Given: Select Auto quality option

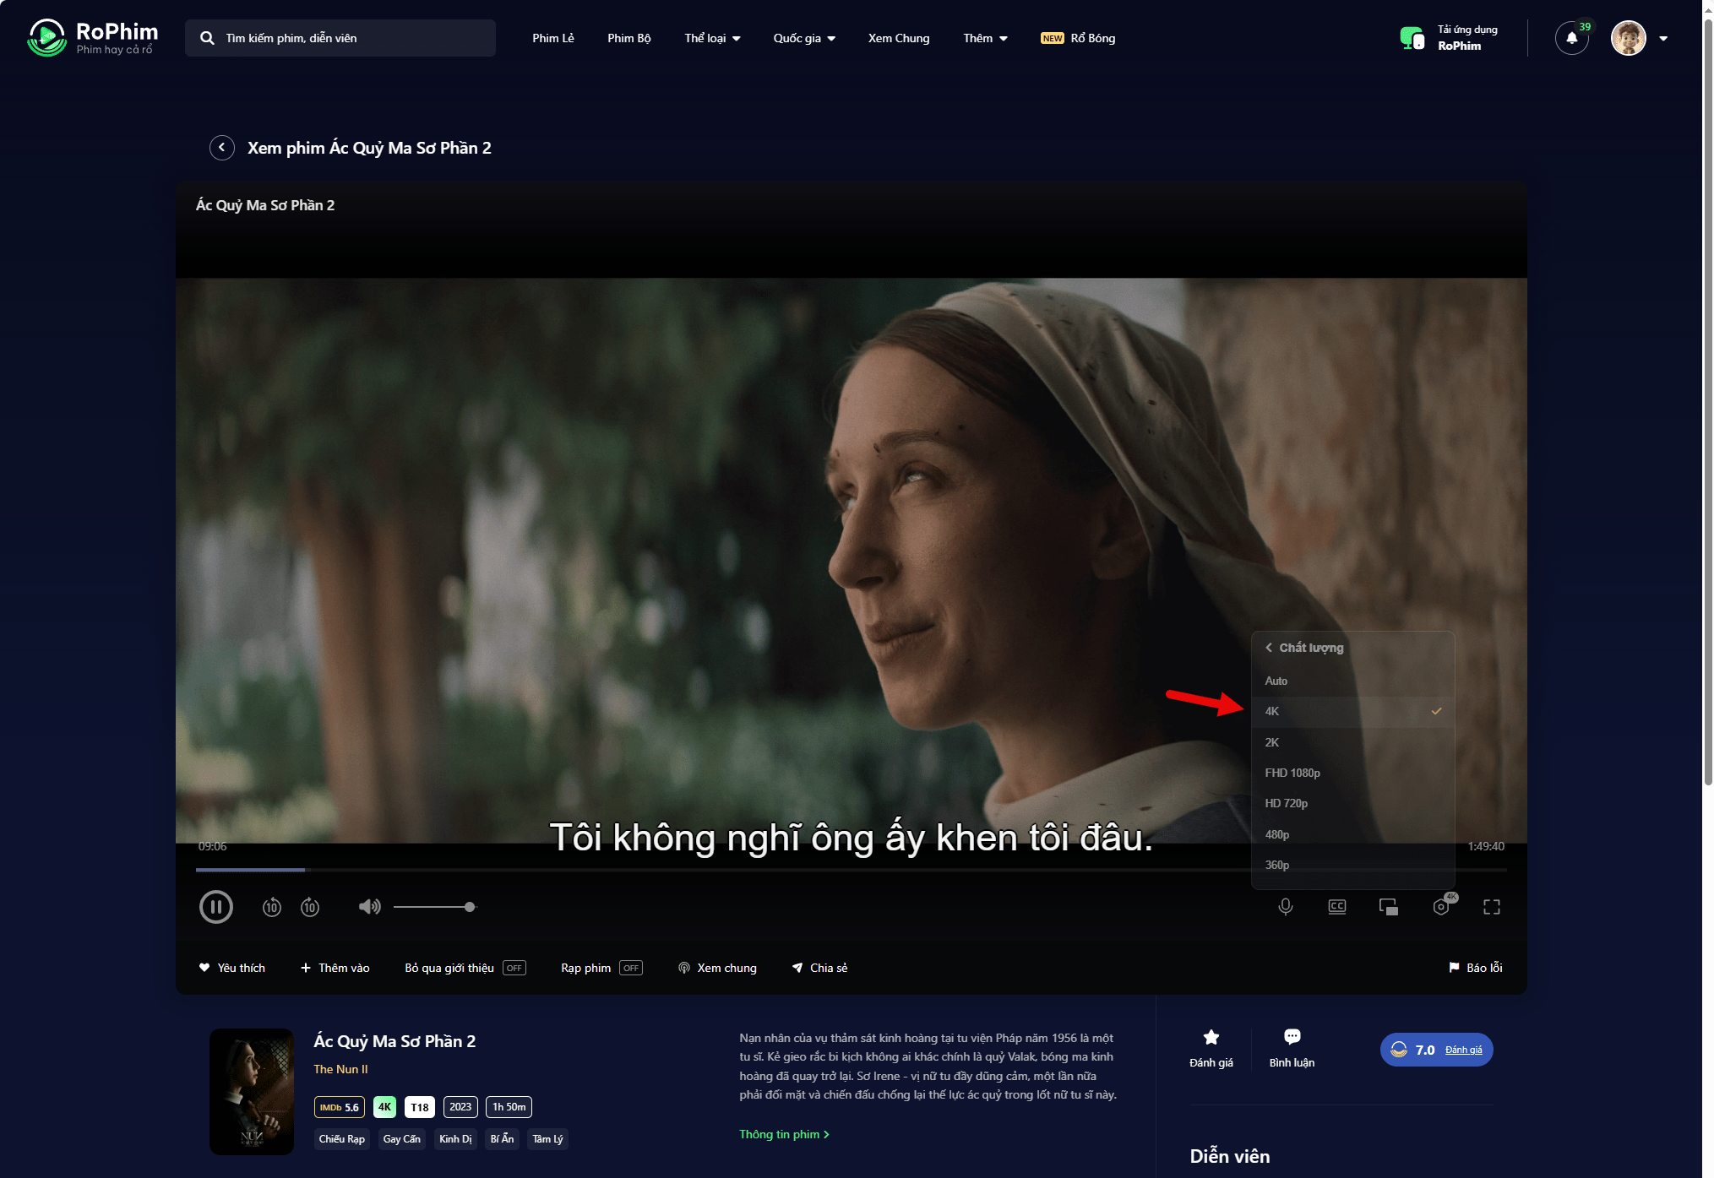Looking at the screenshot, I should coord(1352,681).
